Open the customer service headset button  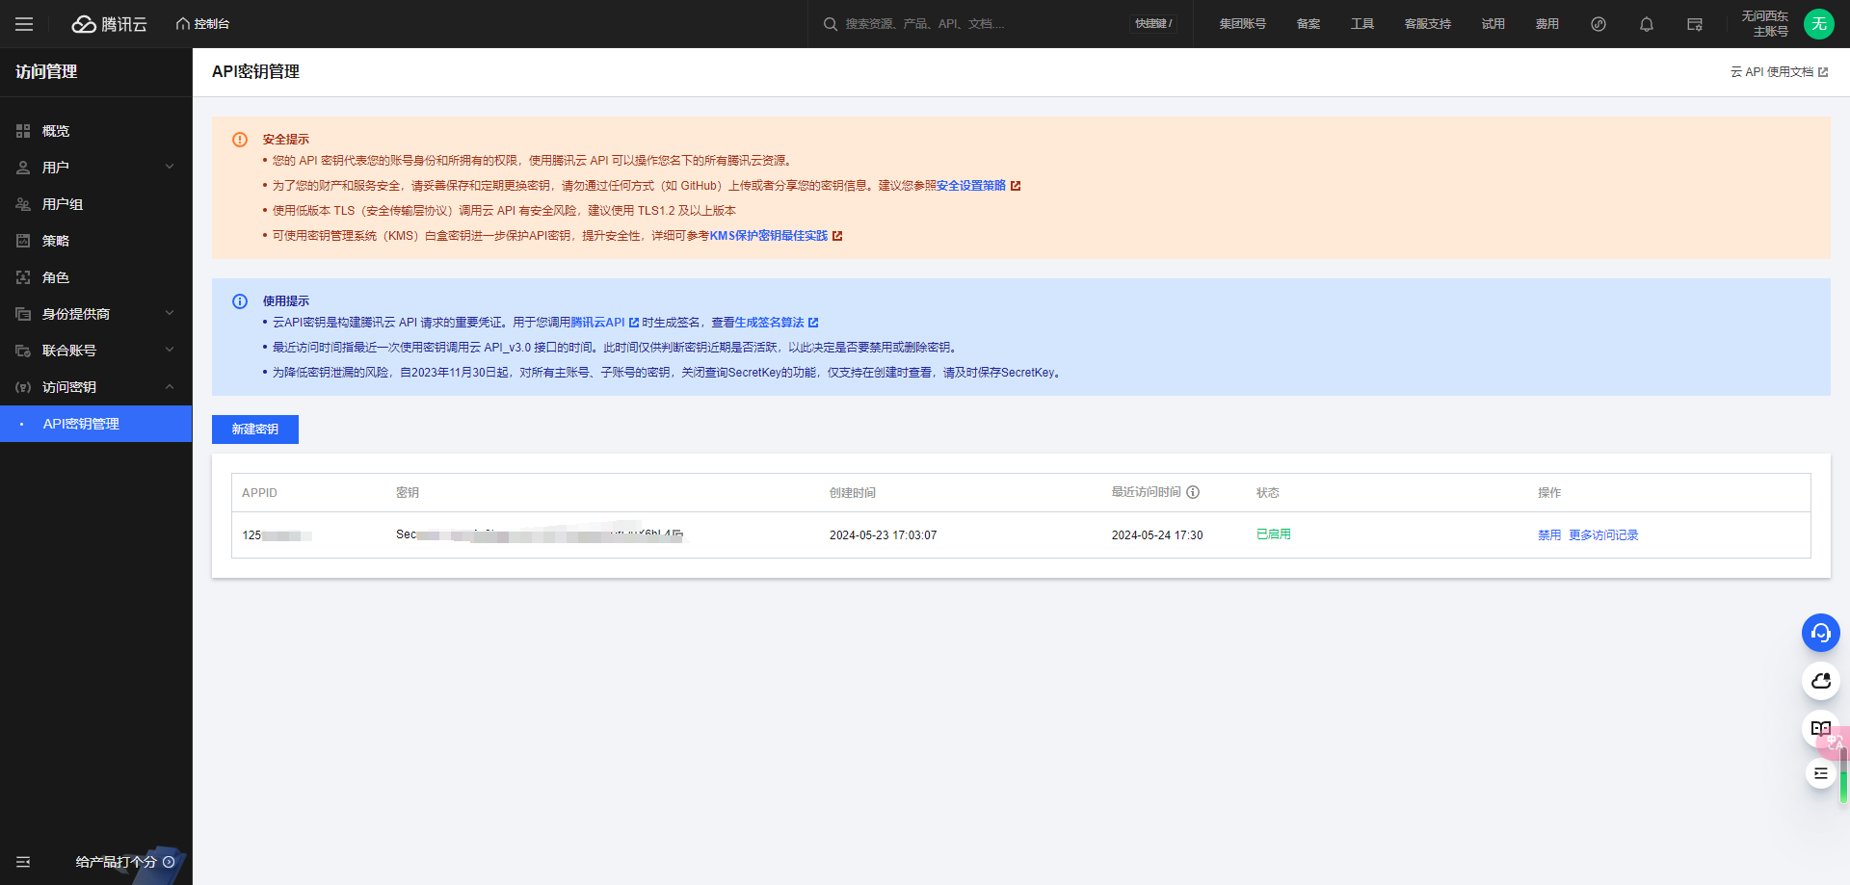coord(1821,633)
